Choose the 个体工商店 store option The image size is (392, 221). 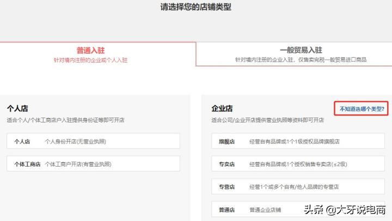pos(93,164)
